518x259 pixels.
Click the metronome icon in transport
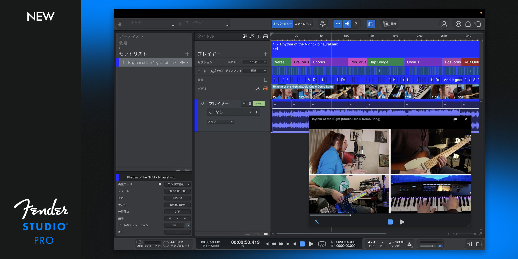click(409, 244)
